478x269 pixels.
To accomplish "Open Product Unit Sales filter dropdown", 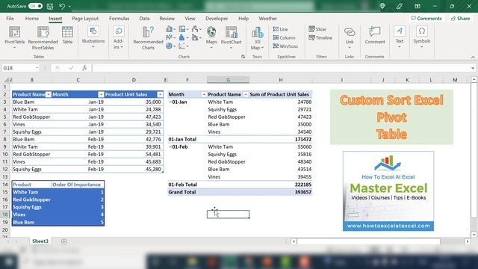I will click(x=160, y=95).
